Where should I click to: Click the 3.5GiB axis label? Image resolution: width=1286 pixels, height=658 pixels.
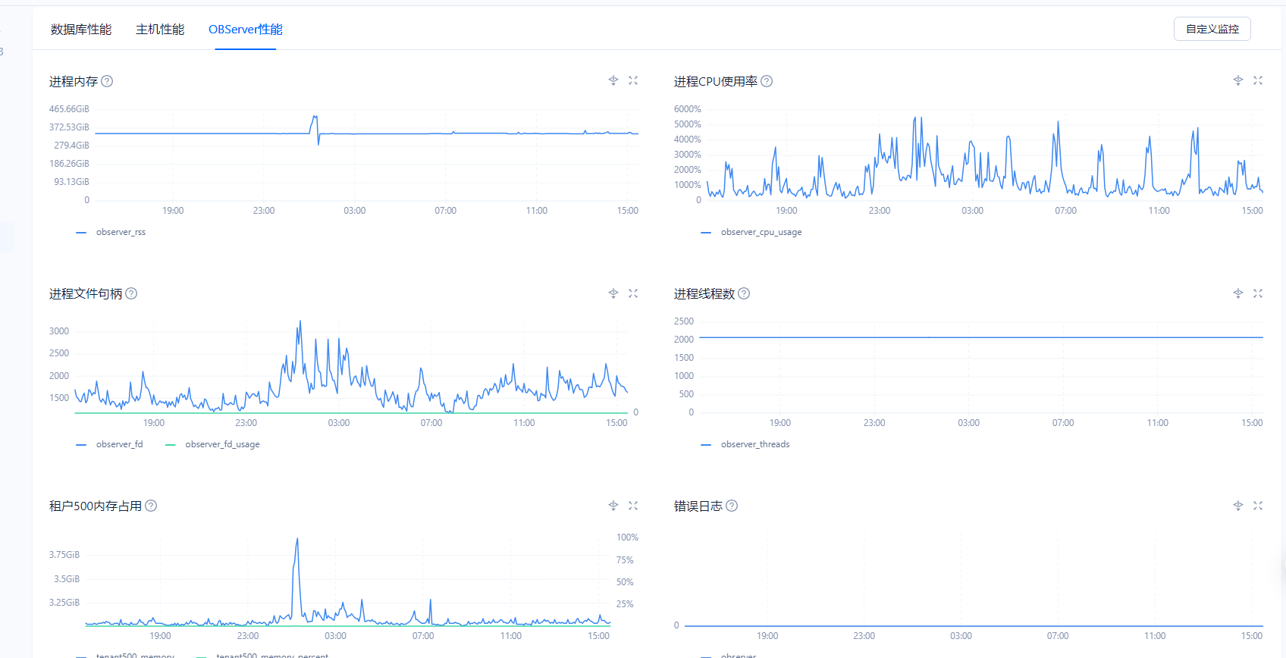click(67, 579)
